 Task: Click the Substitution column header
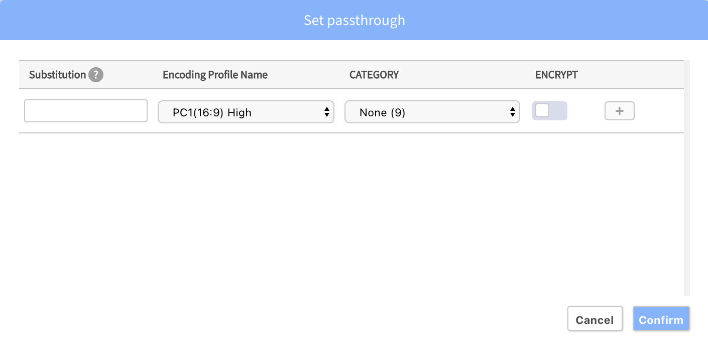(57, 75)
